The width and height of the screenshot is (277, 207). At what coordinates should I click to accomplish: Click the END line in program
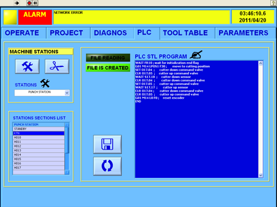click(x=138, y=101)
